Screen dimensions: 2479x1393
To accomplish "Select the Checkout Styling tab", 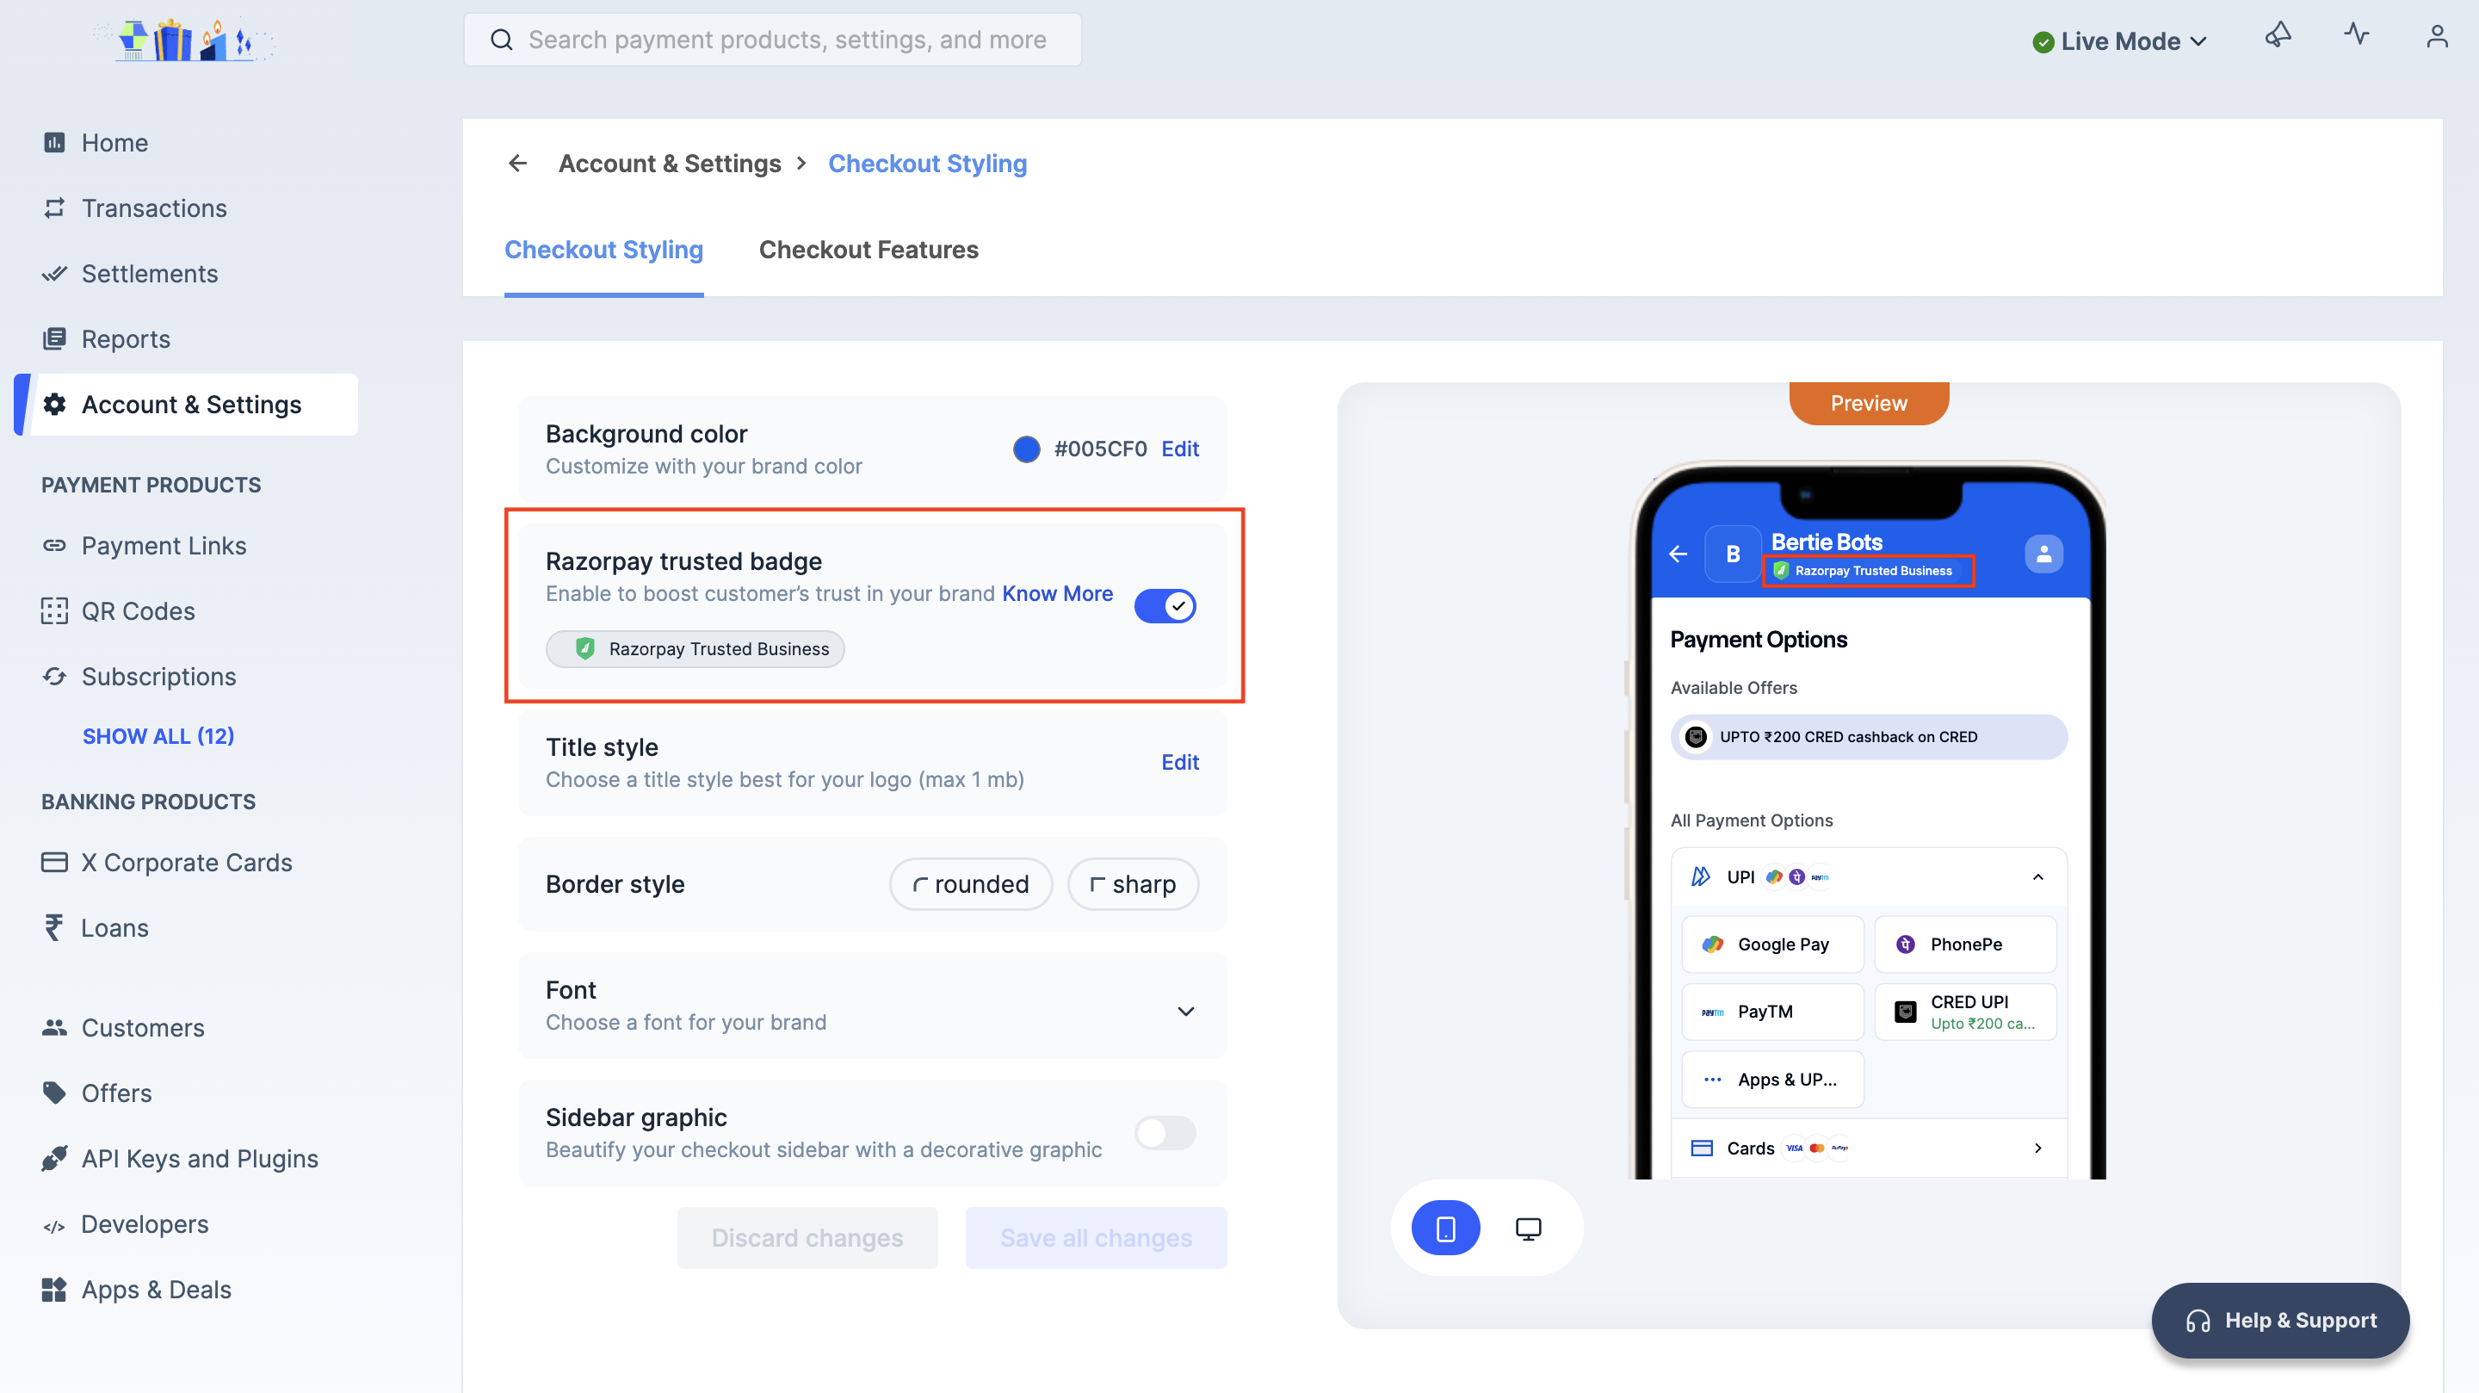I will 603,250.
